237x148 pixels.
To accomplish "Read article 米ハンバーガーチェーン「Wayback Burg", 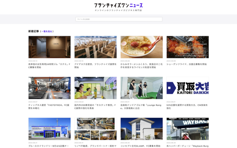I will [187, 146].
